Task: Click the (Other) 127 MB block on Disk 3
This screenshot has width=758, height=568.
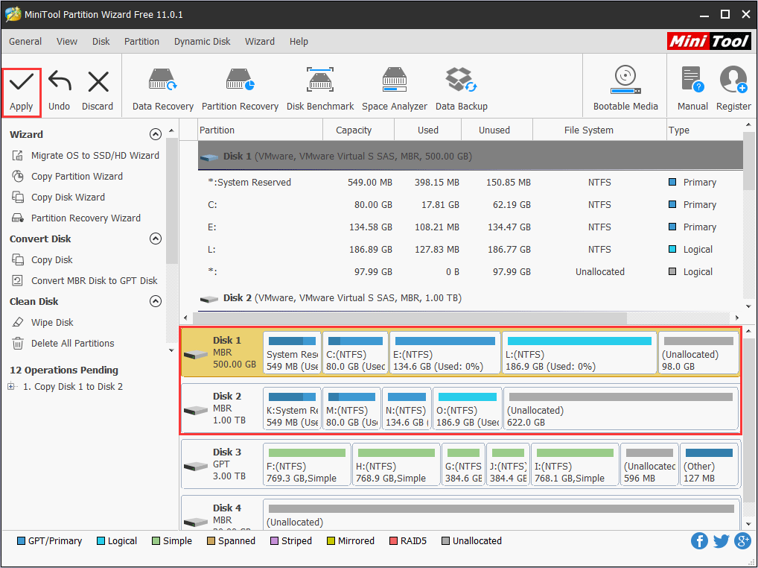Action: [x=709, y=464]
